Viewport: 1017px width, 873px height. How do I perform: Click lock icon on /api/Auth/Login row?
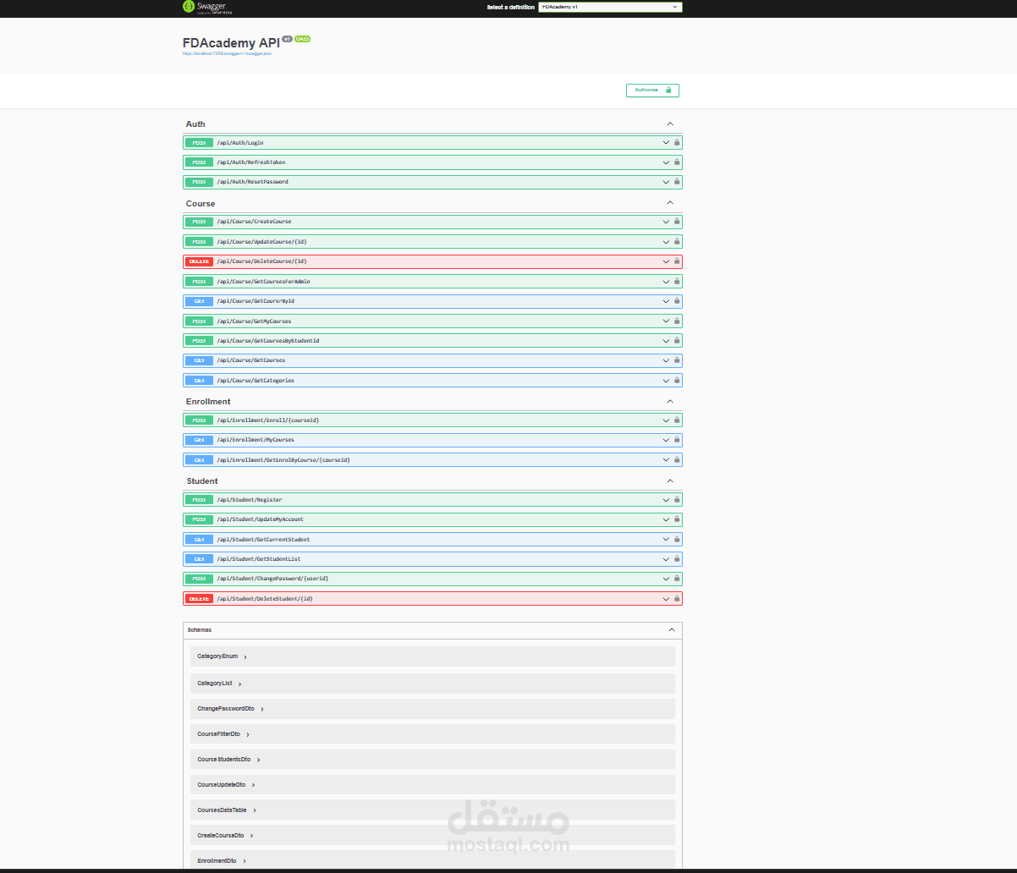click(677, 142)
